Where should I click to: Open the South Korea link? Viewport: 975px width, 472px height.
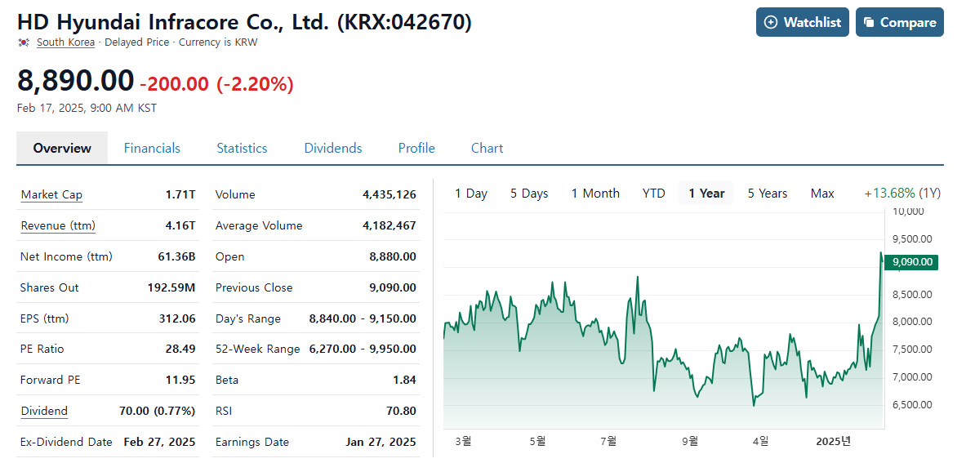65,42
